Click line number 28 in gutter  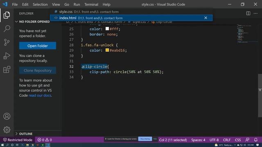click(71, 45)
